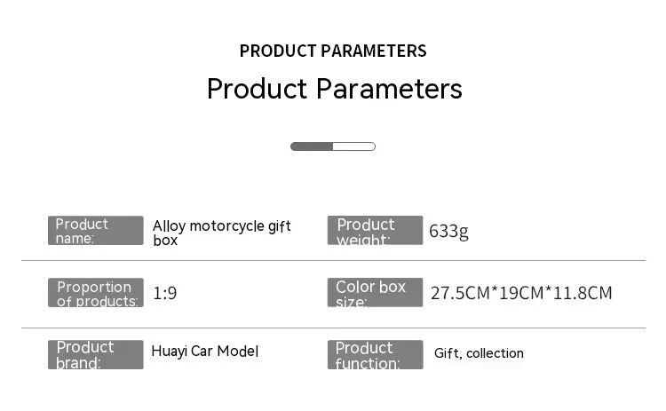Screen dimensions: 666x411
Task: Select the Product function label
Action: (375, 354)
